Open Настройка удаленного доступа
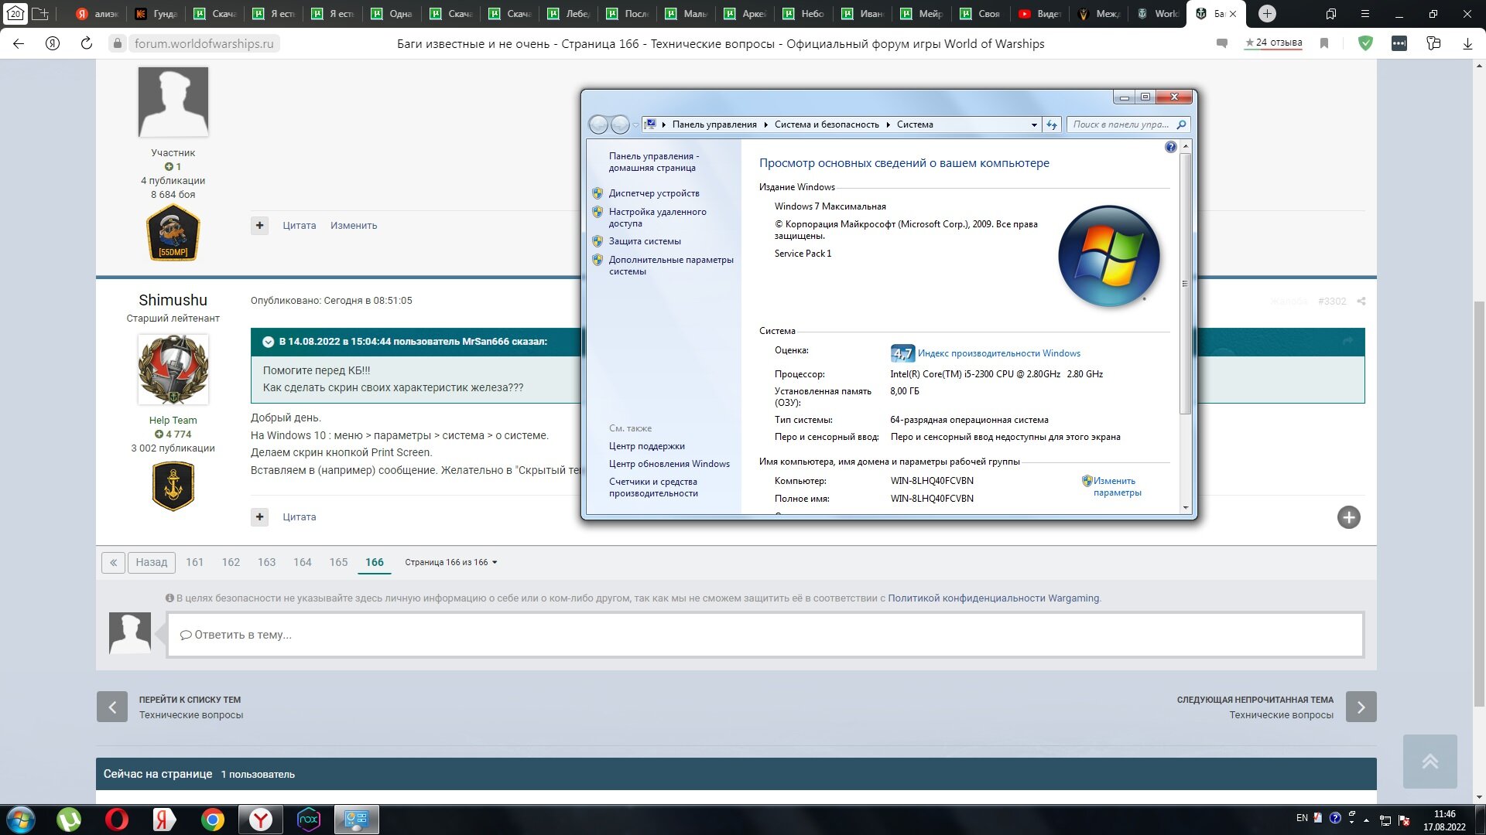 (x=657, y=217)
